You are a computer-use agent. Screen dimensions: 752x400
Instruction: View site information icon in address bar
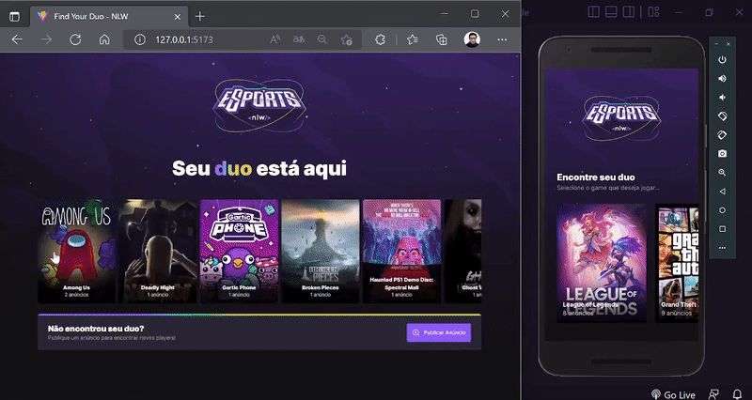(x=139, y=39)
